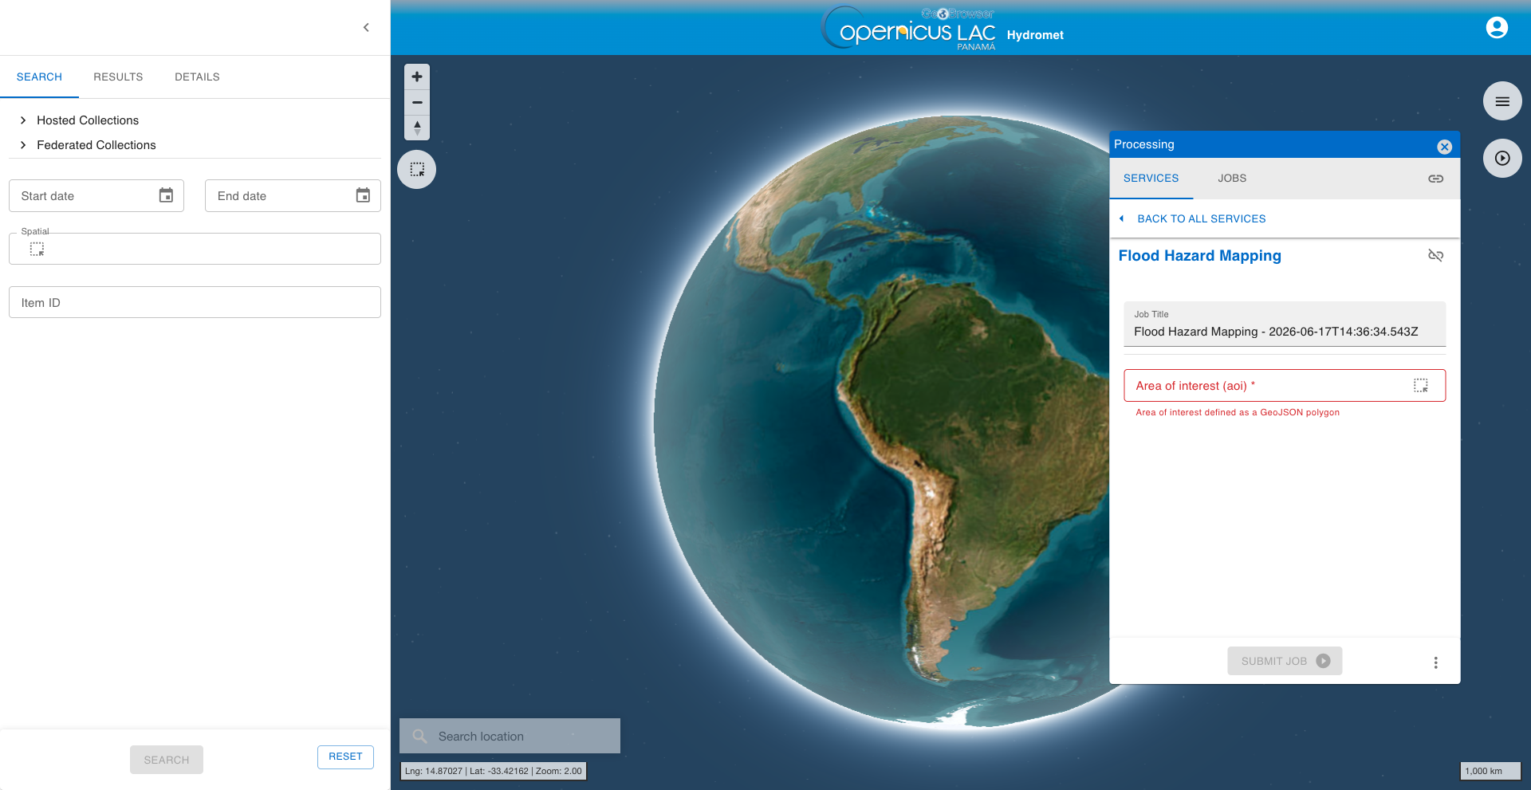
Task: Copy link icon in Processing tabs bar
Action: [x=1435, y=179]
